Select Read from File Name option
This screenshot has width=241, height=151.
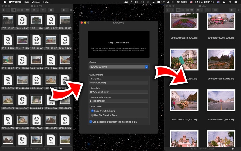(x=92, y=111)
